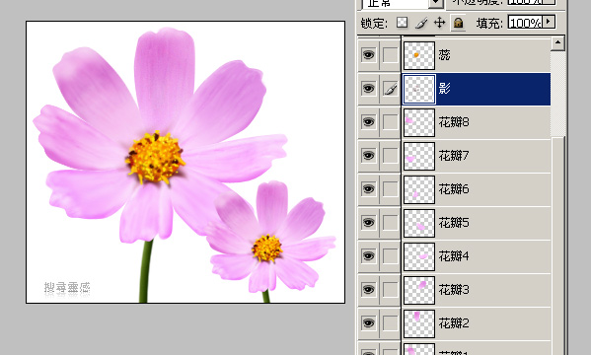Select the 花瓣2 layer thumbnail
The width and height of the screenshot is (591, 355).
point(419,323)
